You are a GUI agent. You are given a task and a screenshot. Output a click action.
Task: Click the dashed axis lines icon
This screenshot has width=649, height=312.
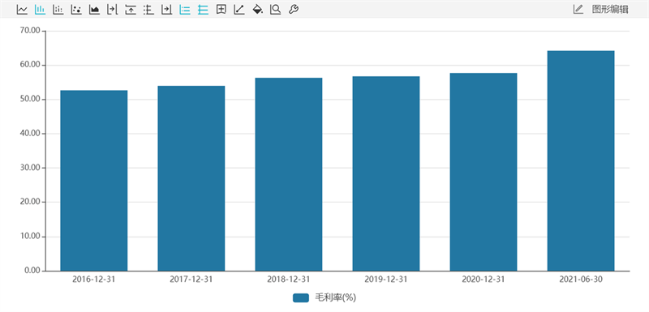(148, 10)
